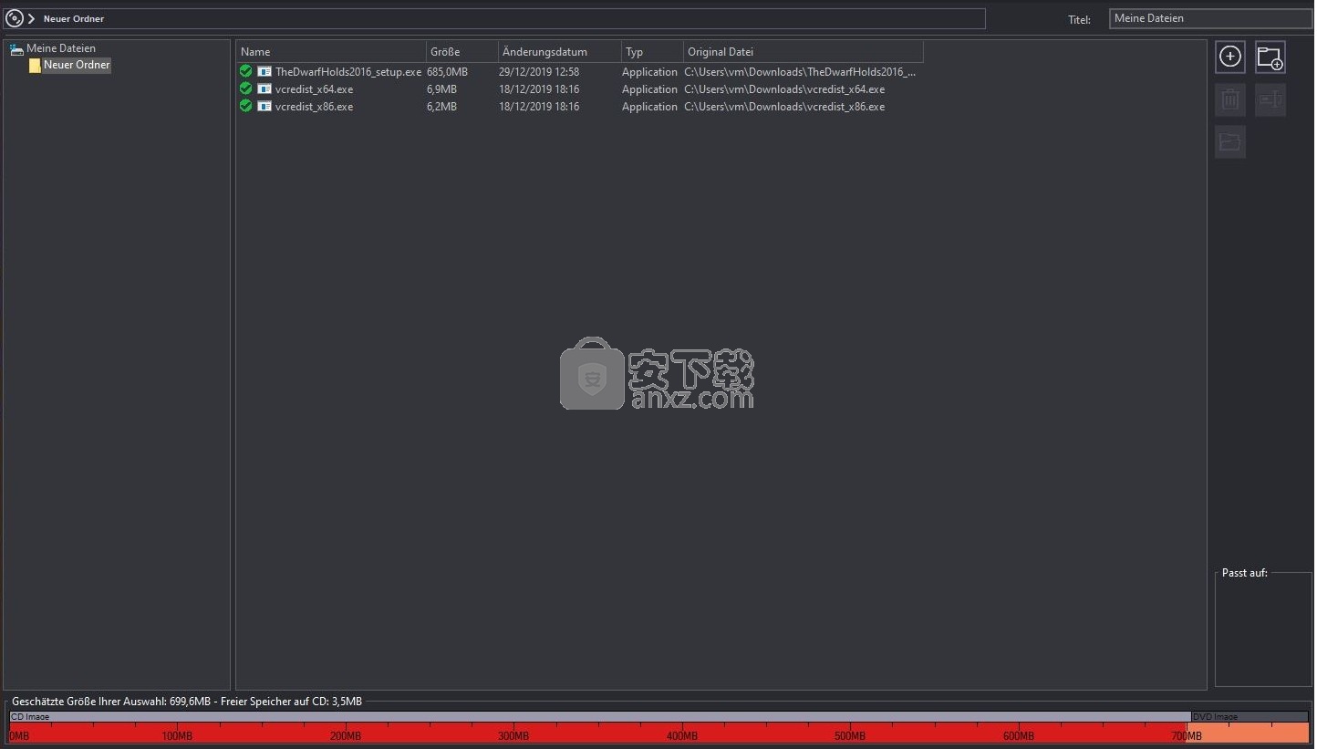
Task: Click the yellow folder icon of Neuer Ordner
Action: pos(35,65)
